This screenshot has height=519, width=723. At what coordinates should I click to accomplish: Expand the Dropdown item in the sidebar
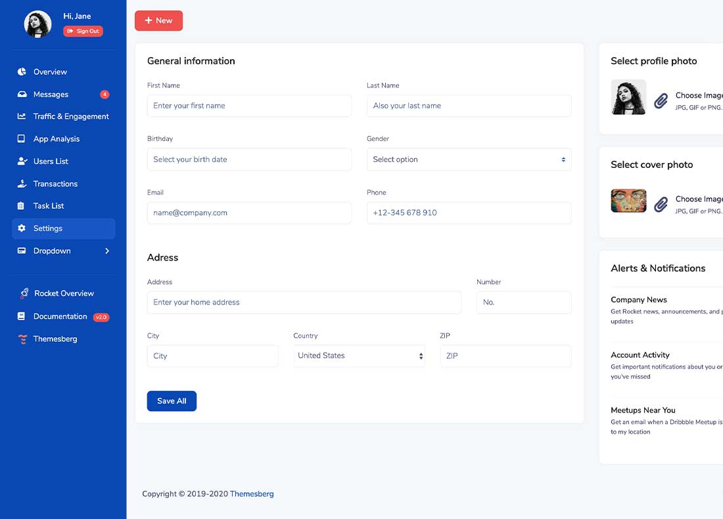pyautogui.click(x=51, y=250)
